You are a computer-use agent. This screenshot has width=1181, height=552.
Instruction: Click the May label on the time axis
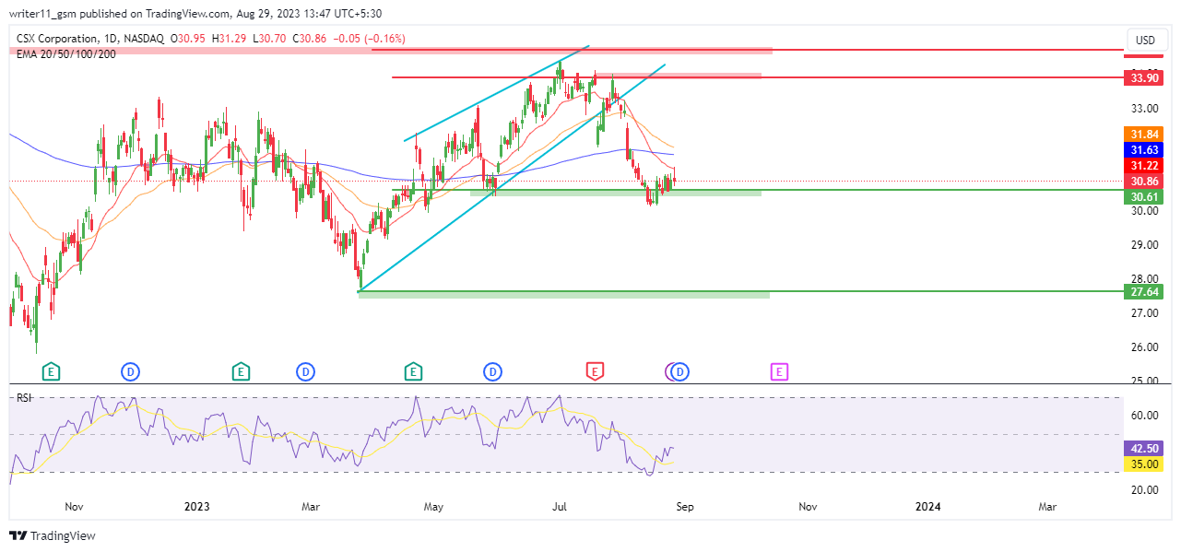click(x=433, y=506)
